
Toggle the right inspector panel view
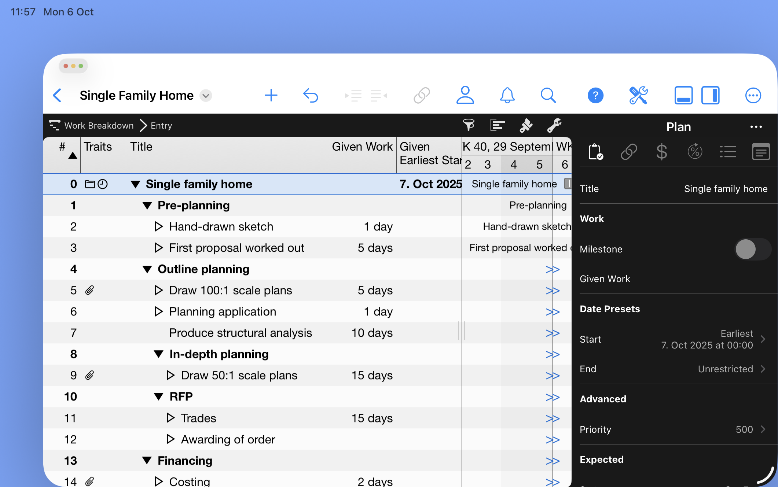click(x=710, y=95)
